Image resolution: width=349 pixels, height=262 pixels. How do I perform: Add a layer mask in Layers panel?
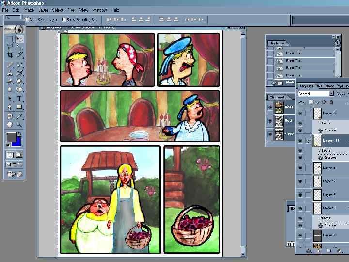(x=318, y=251)
